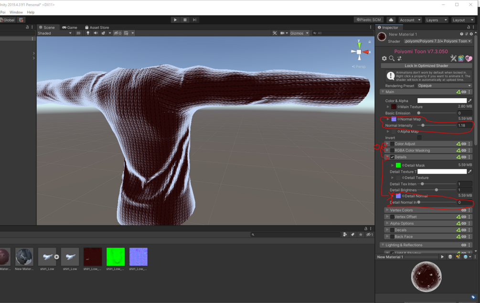
Task: Click Lock In Optimized Shader button
Action: click(427, 66)
